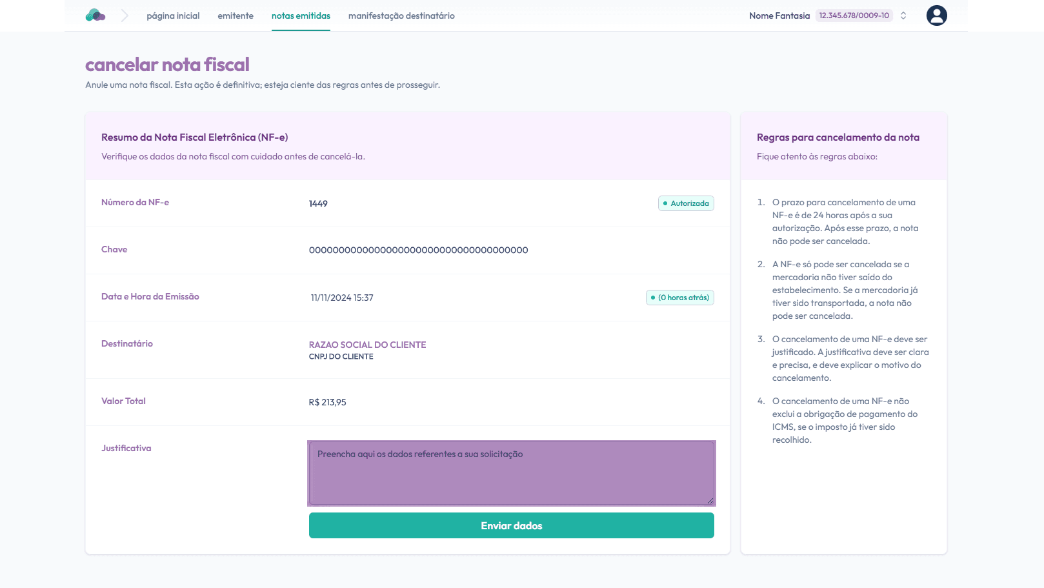This screenshot has height=588, width=1044.
Task: Click the textarea resize handle corner
Action: 710,501
